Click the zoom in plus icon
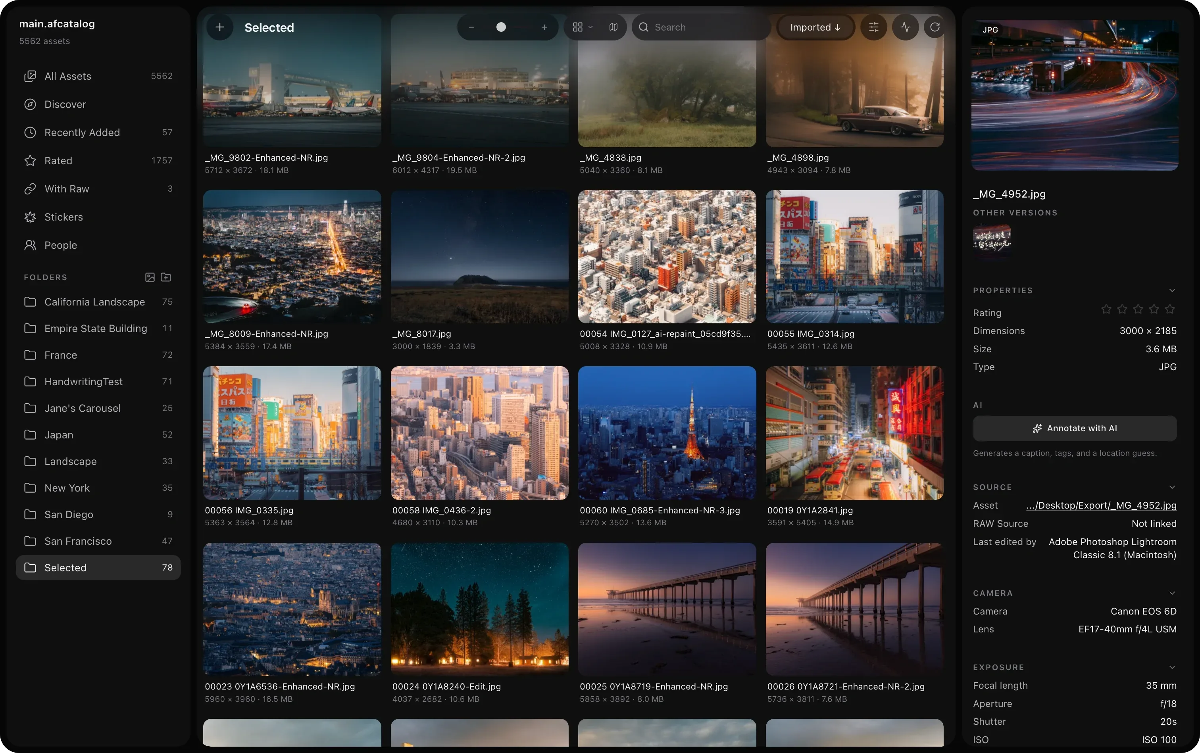Screen dimensions: 1200x753 544,27
